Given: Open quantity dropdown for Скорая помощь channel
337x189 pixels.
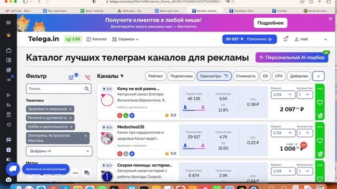Looking at the screenshot, I should [x=304, y=171].
